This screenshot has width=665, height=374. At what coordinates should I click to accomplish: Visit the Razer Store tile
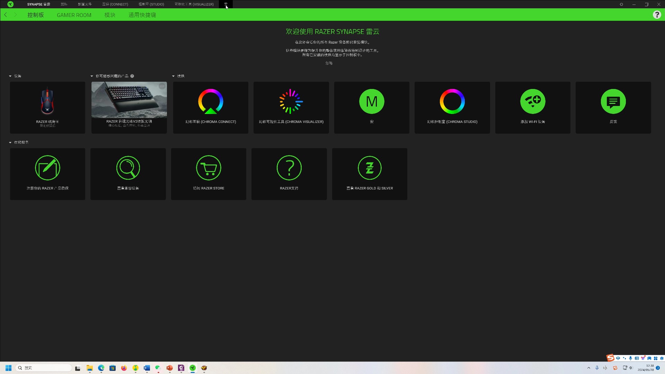[209, 174]
